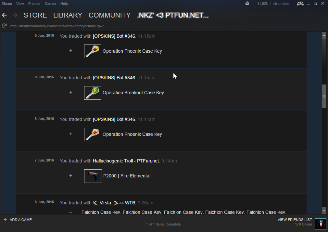Click the P2000 Fire Elemental item image

93,176
